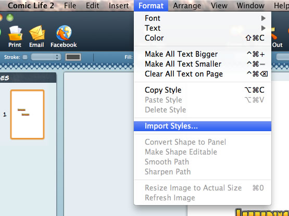Image resolution: width=289 pixels, height=216 pixels.
Task: Click the Email envelope icon
Action: point(37,33)
